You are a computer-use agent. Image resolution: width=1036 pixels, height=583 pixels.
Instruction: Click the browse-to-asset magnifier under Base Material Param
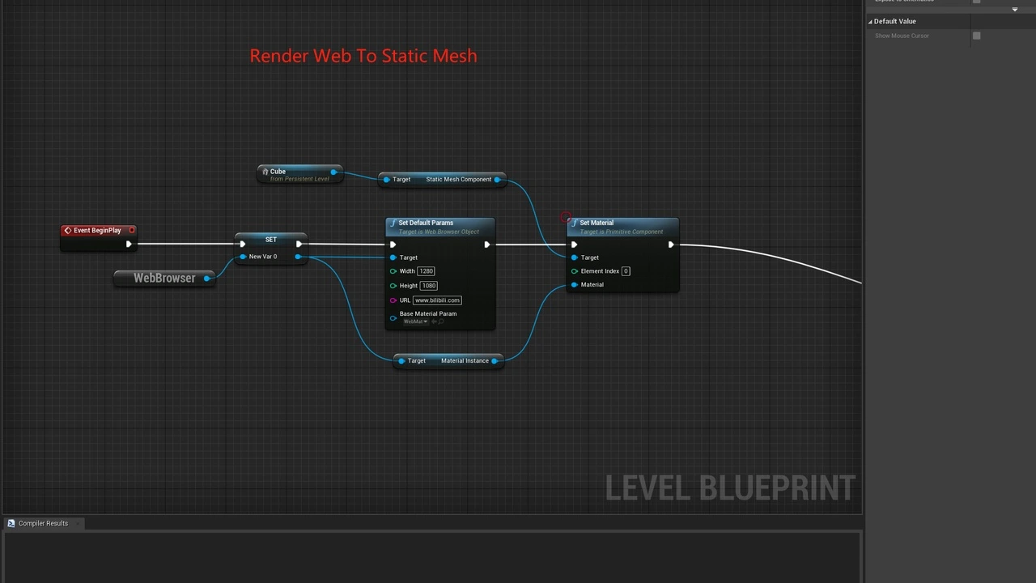441,321
